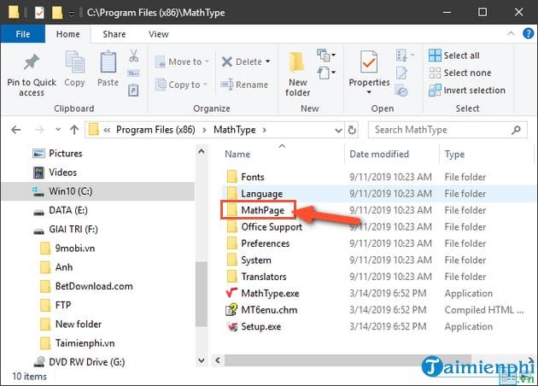538x386 pixels.
Task: Open the View ribbon tab
Action: pyautogui.click(x=158, y=34)
